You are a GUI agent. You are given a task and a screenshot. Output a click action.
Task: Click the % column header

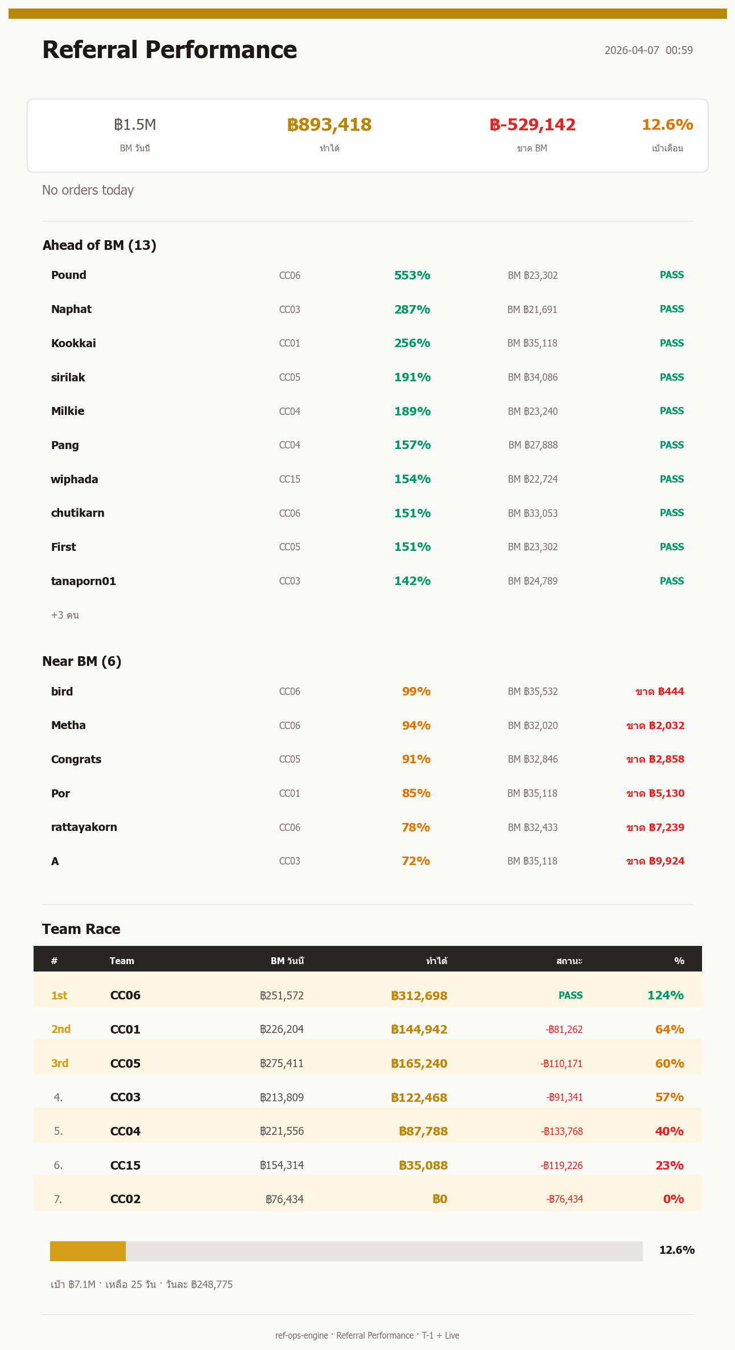[x=679, y=961]
